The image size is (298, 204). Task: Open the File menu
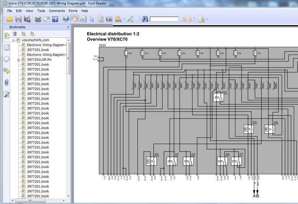click(9, 11)
